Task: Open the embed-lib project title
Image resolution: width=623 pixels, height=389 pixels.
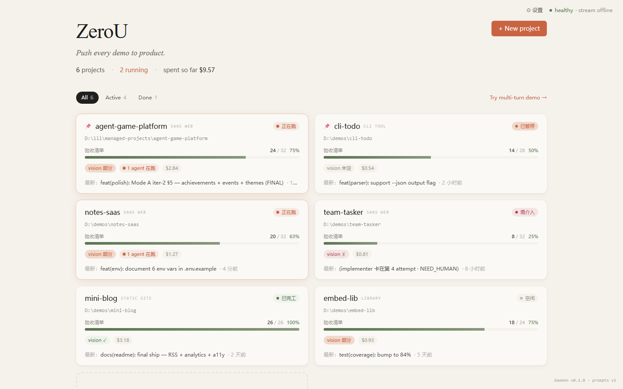Action: 340,298
